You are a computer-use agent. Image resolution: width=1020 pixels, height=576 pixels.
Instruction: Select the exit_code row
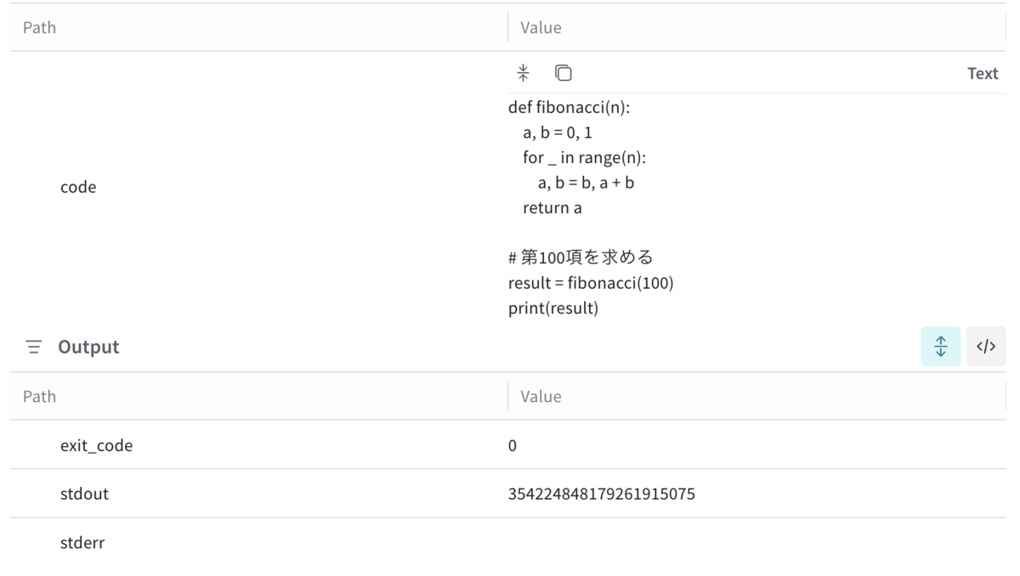tap(508, 445)
